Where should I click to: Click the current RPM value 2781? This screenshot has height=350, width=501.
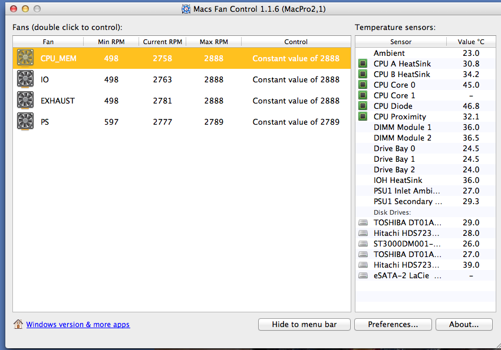pos(162,101)
